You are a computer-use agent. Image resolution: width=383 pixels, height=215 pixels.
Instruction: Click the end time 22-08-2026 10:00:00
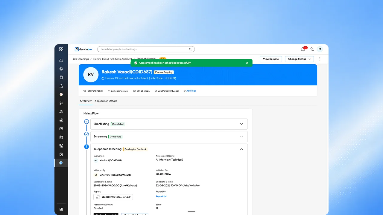pos(178,185)
